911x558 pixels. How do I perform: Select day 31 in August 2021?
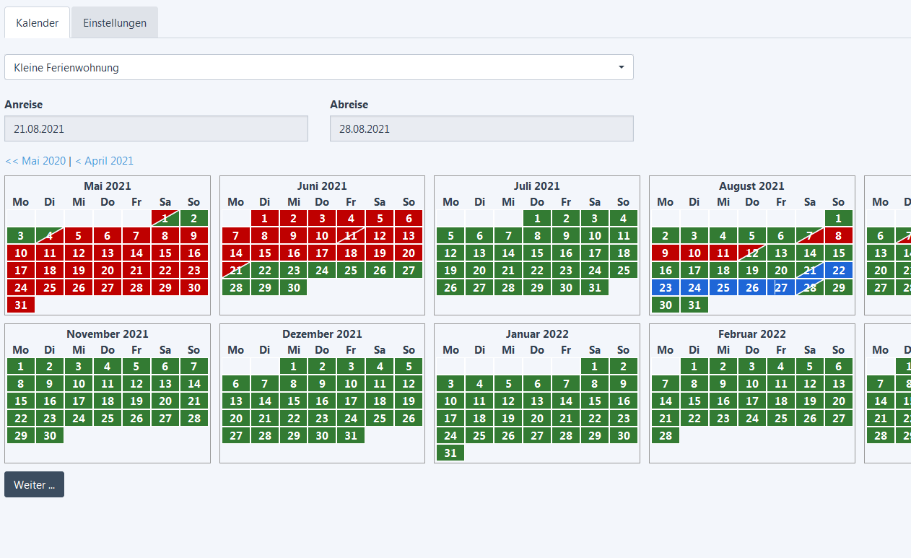coord(694,305)
